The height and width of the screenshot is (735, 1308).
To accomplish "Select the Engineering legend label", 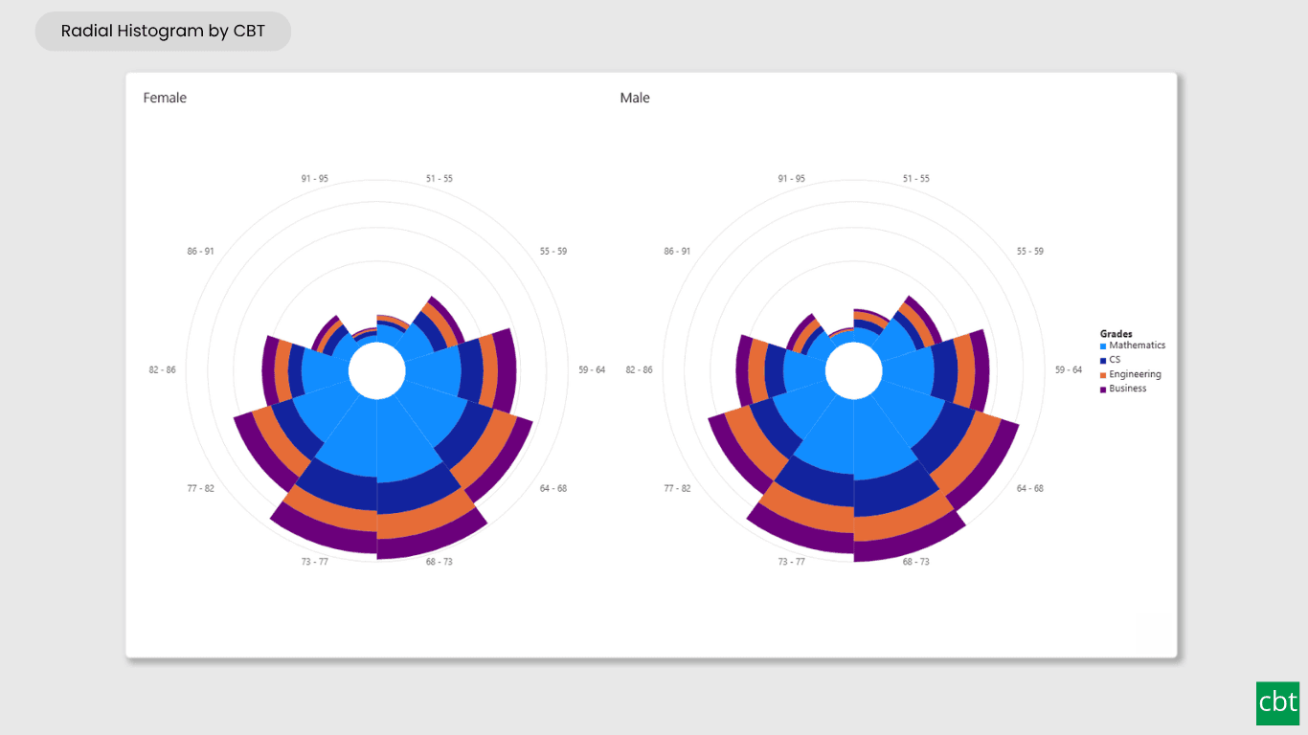I will coord(1136,374).
